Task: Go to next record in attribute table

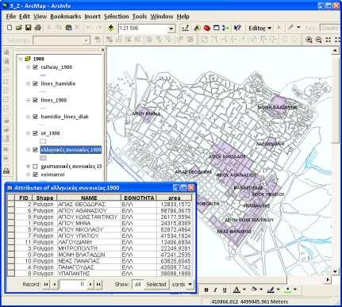Action: point(90,285)
